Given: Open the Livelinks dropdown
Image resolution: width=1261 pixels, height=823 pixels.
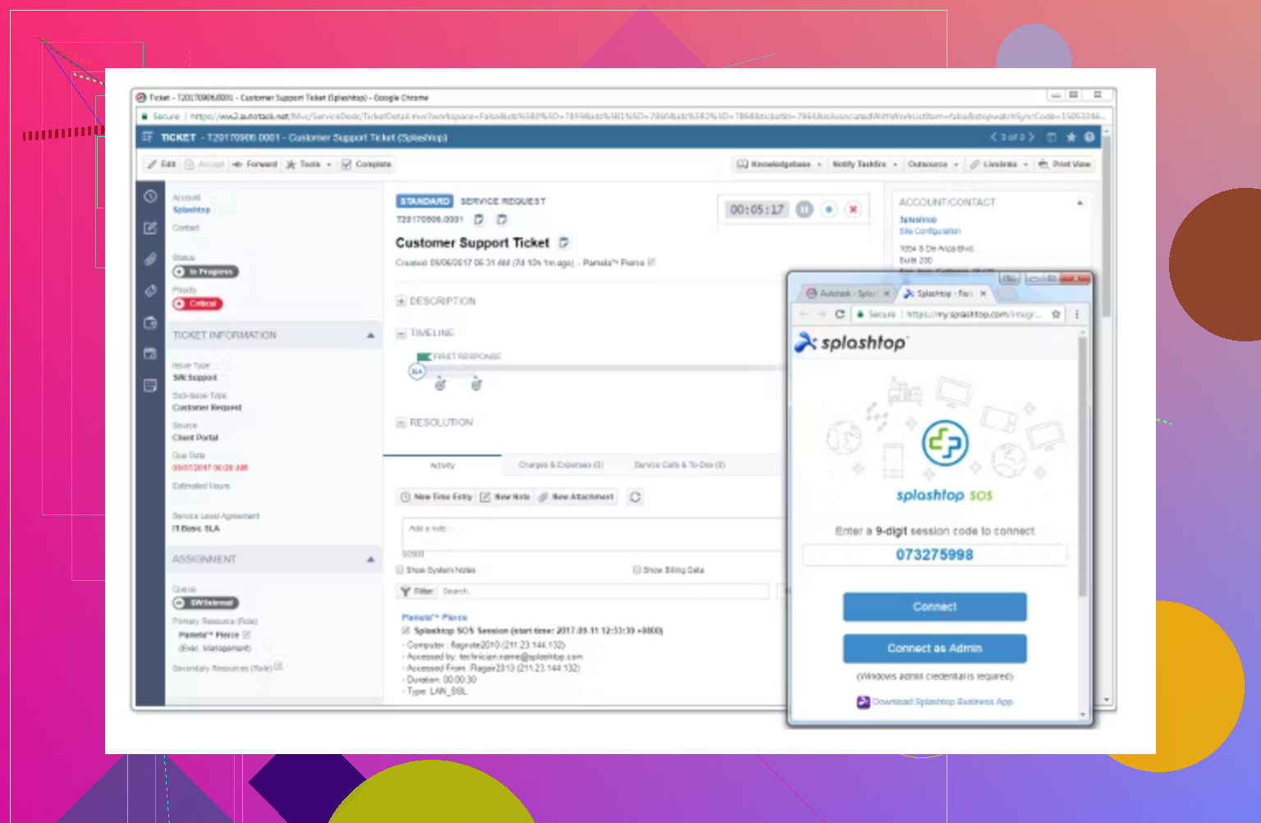Looking at the screenshot, I should coord(999,164).
